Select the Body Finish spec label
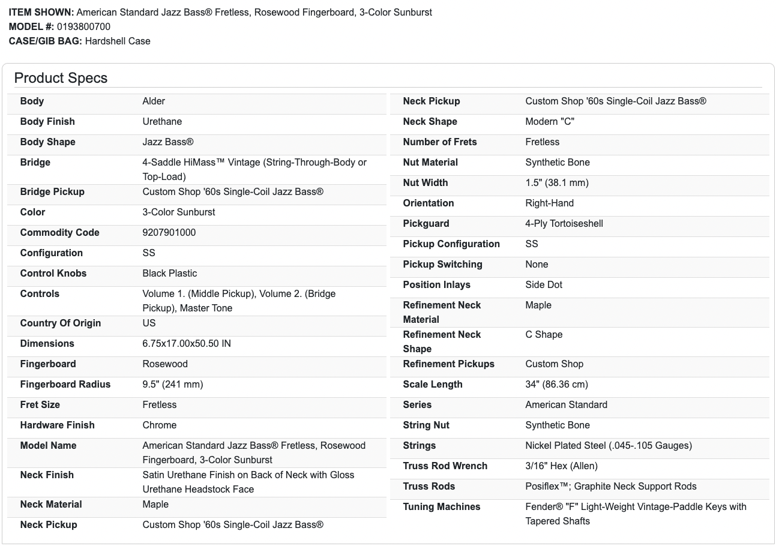Image resolution: width=776 pixels, height=546 pixels. point(47,121)
